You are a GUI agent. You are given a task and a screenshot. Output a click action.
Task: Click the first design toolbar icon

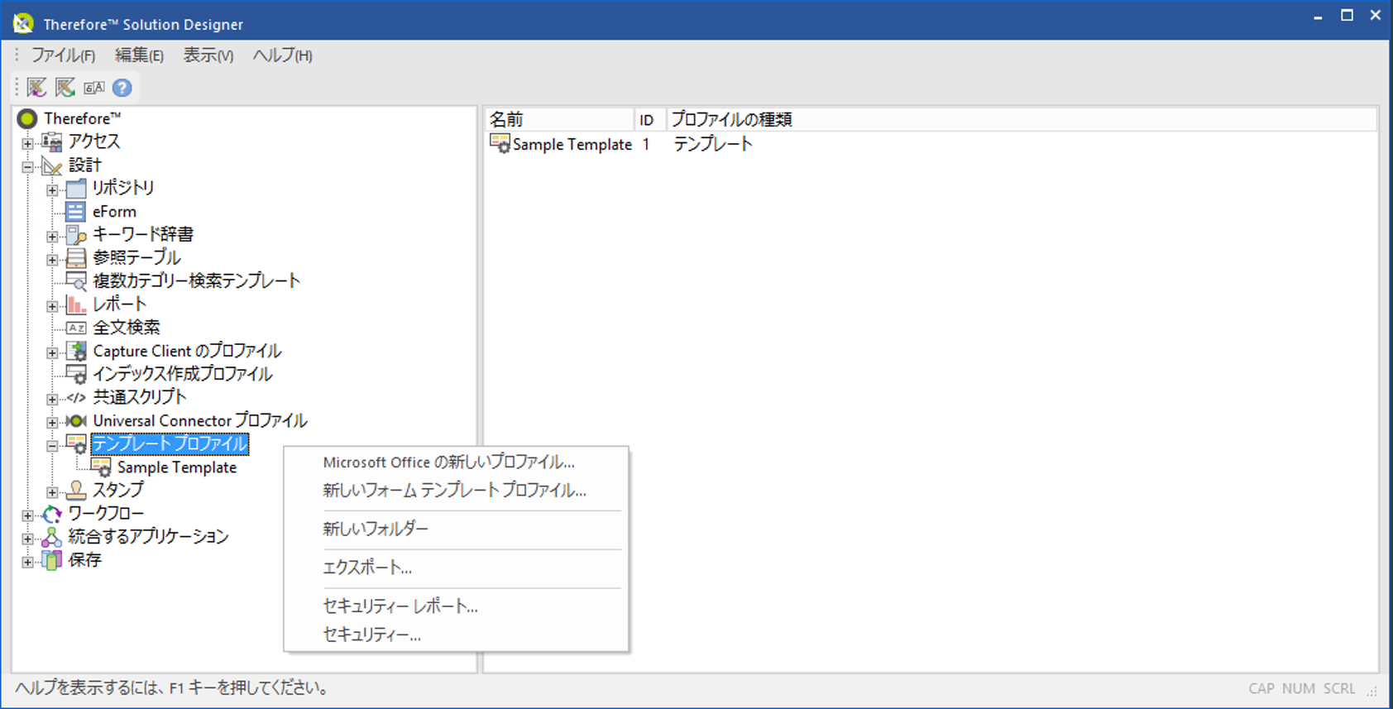pos(37,87)
